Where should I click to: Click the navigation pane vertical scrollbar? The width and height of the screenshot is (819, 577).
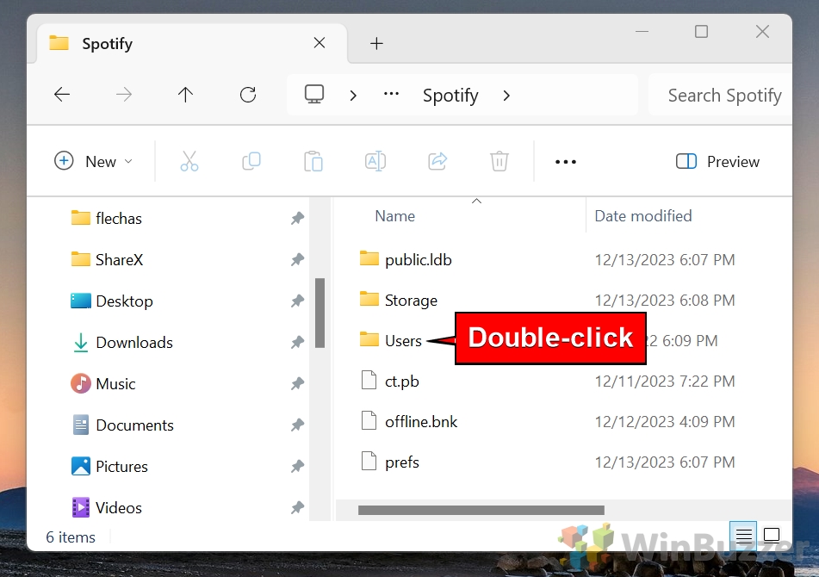point(320,313)
